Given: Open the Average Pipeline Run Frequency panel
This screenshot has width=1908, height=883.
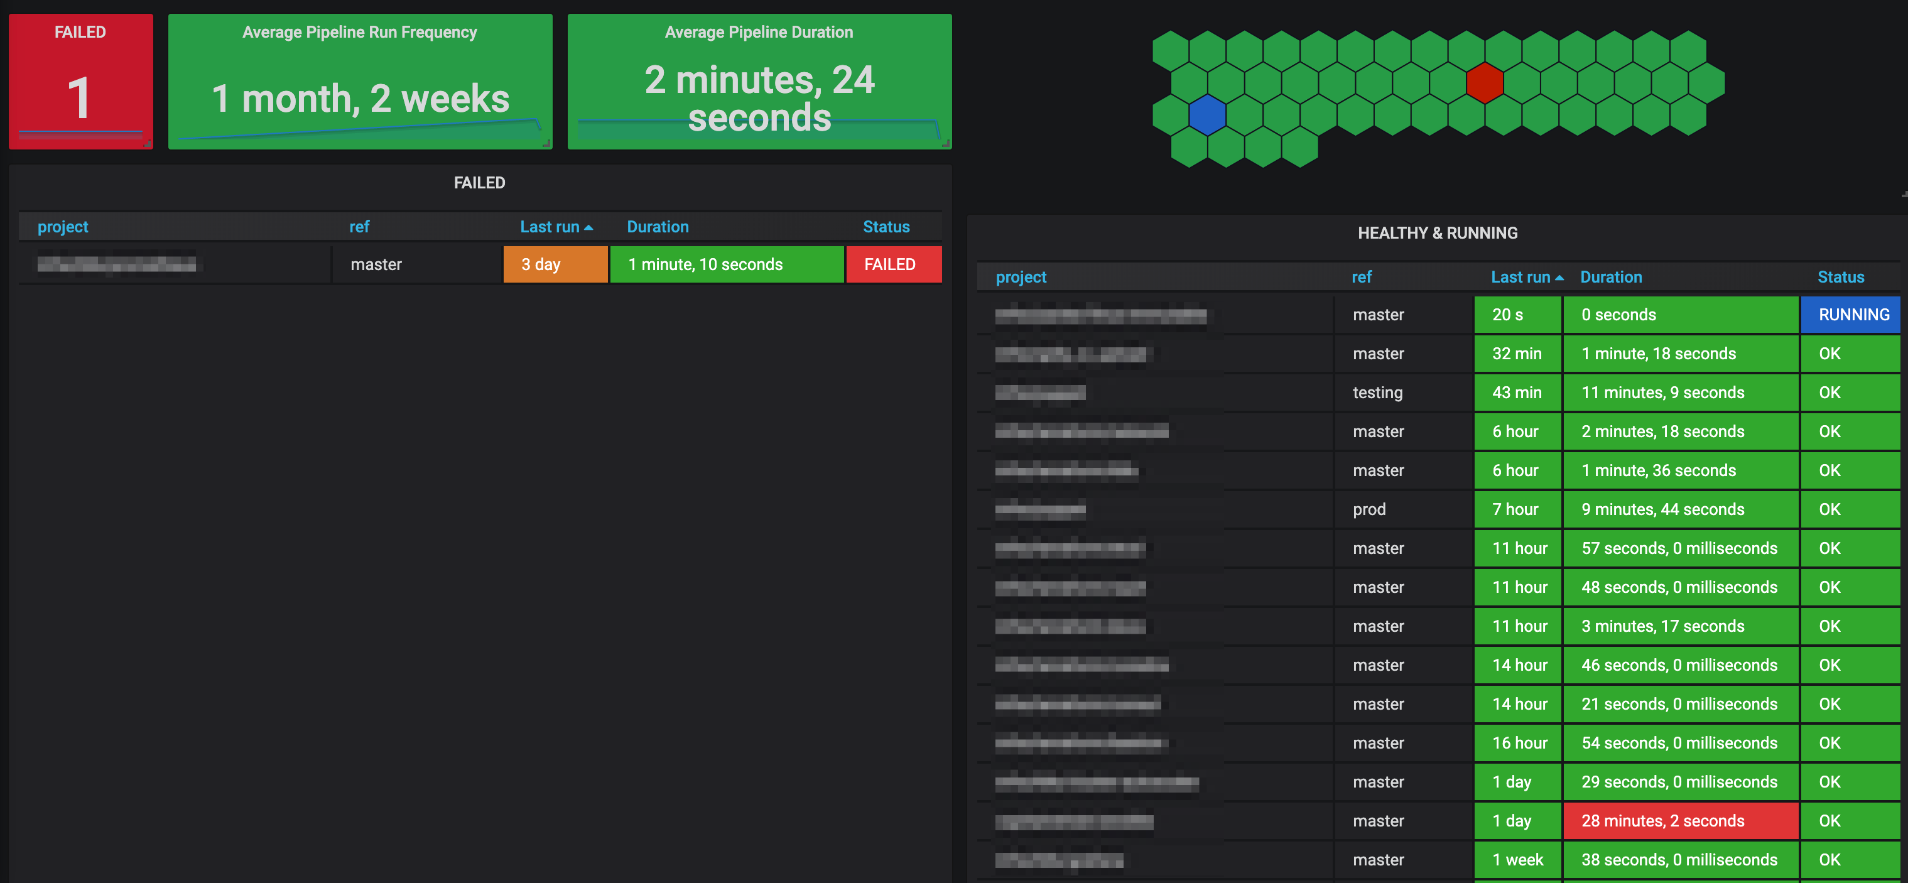Looking at the screenshot, I should (x=360, y=82).
